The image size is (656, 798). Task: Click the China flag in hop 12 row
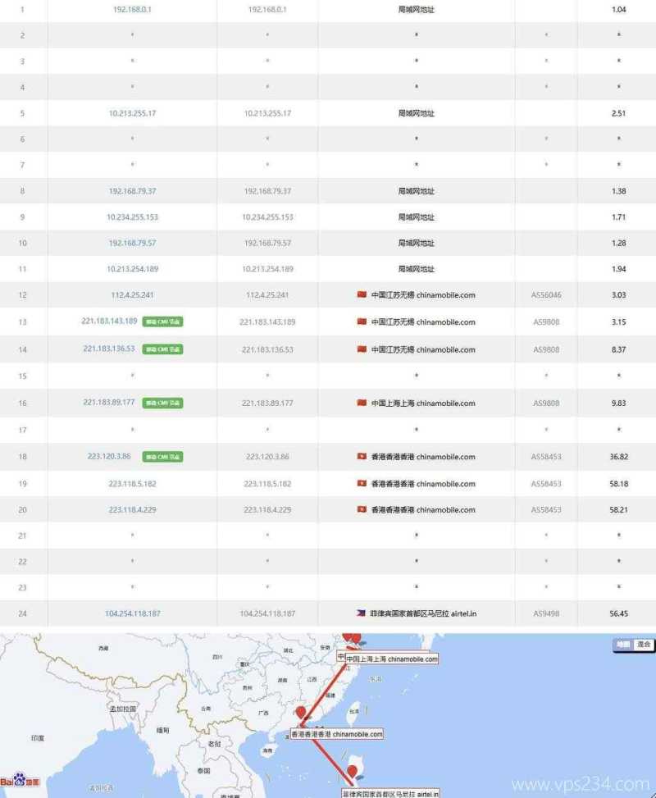[x=362, y=295]
